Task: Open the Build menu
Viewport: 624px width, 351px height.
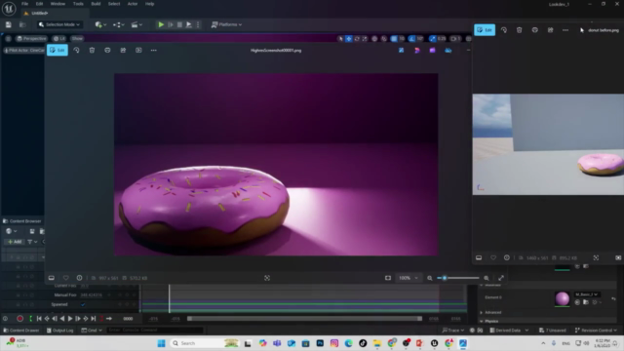Action: point(96,4)
